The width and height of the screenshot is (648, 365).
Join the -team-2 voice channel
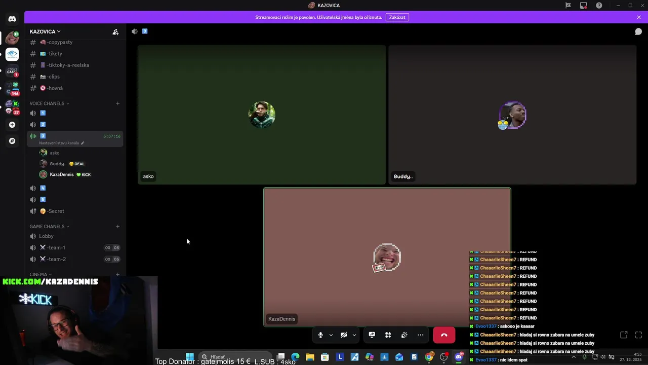pos(75,259)
